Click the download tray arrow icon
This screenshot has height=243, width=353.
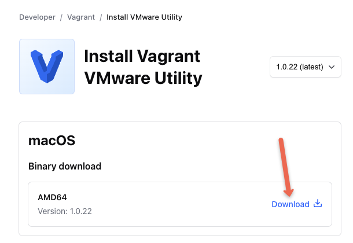coord(318,204)
